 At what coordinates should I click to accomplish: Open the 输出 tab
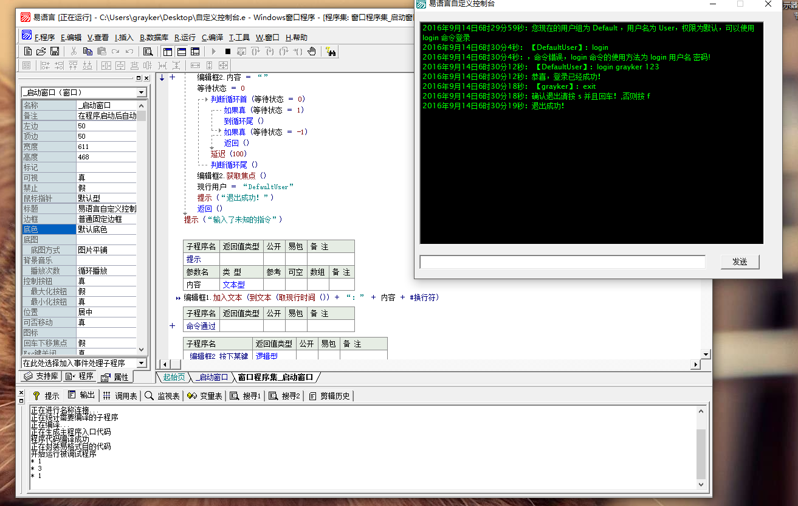point(81,395)
